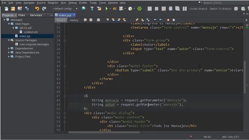This screenshot has height=140, width=249.
Task: Collapse the META-INF folder
Action: coord(13,28)
